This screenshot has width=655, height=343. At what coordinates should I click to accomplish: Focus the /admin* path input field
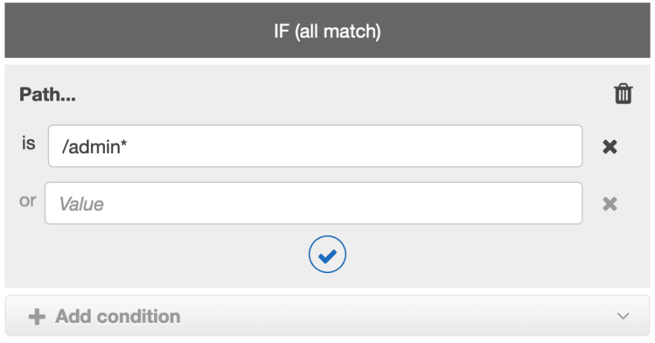point(315,146)
